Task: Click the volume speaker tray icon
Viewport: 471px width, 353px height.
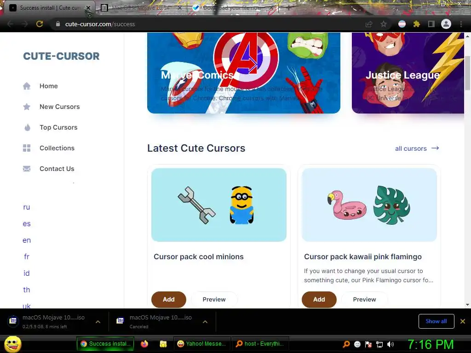Action: click(391, 344)
